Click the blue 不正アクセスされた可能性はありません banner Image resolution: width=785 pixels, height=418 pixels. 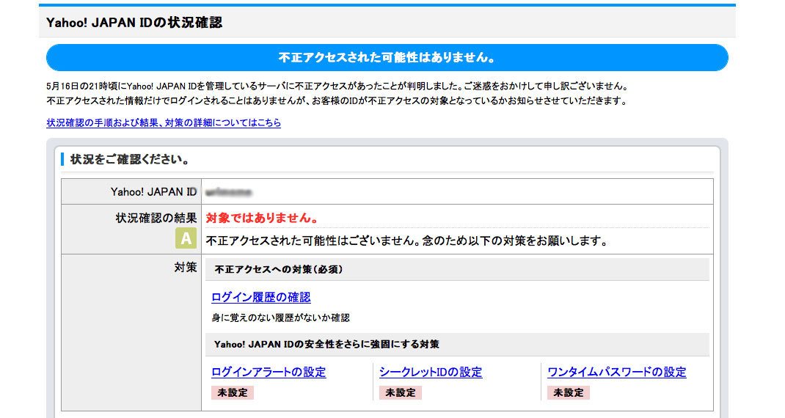tap(387, 58)
